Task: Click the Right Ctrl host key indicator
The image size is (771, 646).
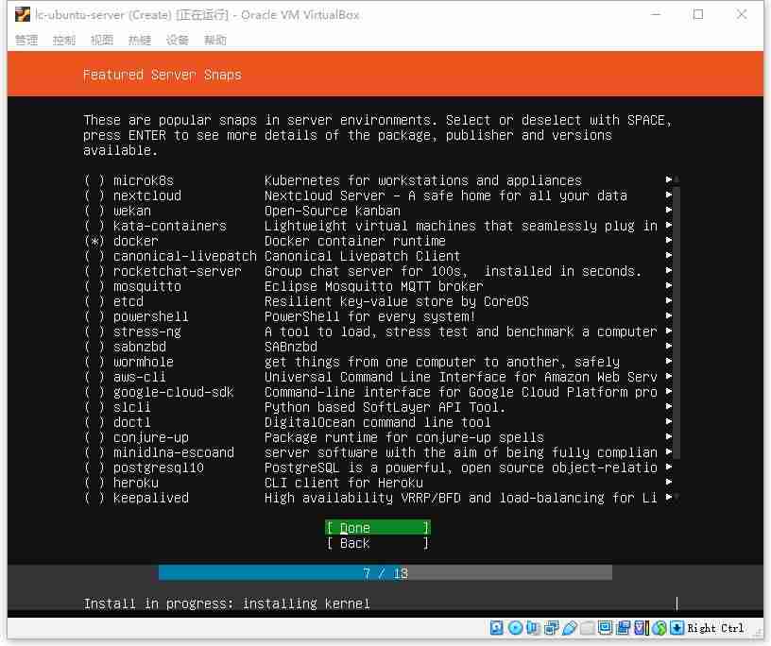Action: (715, 628)
